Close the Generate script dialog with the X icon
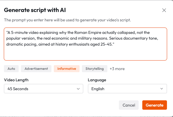 164,10
